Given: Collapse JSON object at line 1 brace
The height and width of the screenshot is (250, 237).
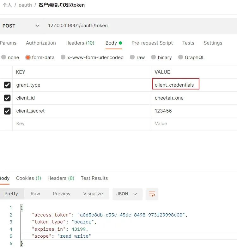Looking at the screenshot, I should coord(22,208).
